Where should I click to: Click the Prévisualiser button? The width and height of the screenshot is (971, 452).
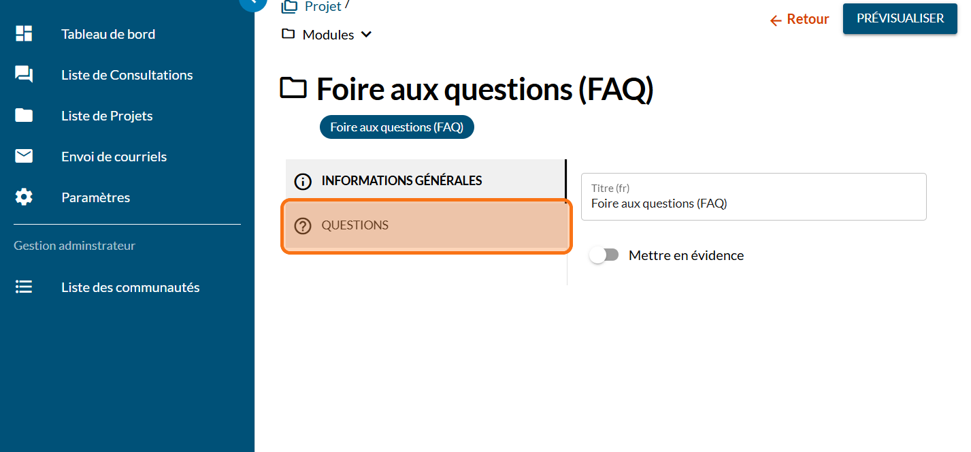pos(900,18)
